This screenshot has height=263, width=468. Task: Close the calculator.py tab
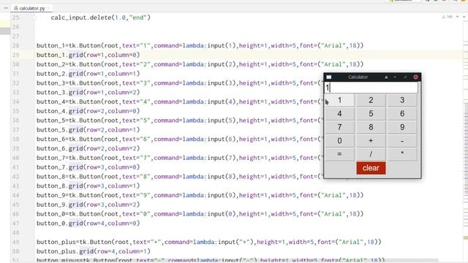pos(48,8)
